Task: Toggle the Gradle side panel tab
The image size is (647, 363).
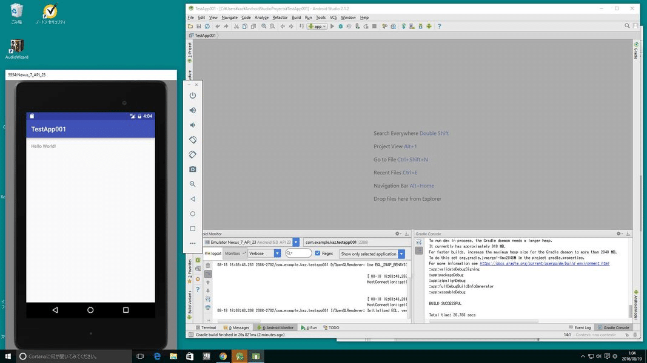Action: [x=636, y=50]
